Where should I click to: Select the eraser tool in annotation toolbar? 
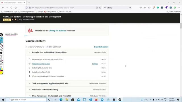pyautogui.click(x=1, y=50)
